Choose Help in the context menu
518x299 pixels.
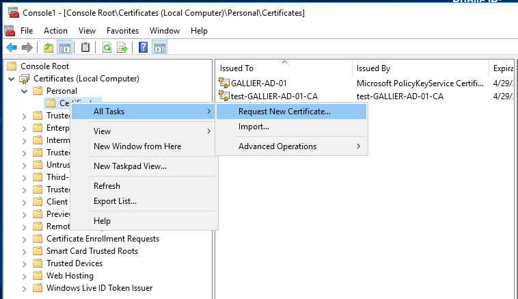point(144,221)
